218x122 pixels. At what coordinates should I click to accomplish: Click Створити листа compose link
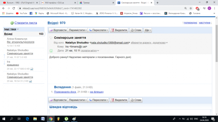(26, 23)
